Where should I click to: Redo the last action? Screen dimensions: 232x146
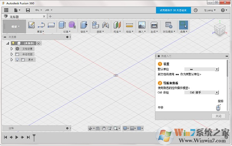pyautogui.click(x=47, y=10)
